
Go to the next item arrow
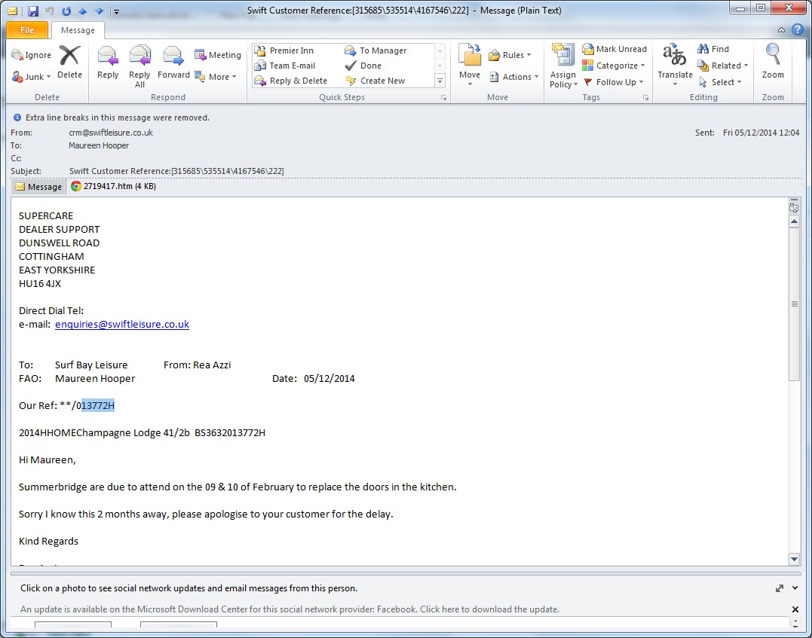(x=99, y=11)
